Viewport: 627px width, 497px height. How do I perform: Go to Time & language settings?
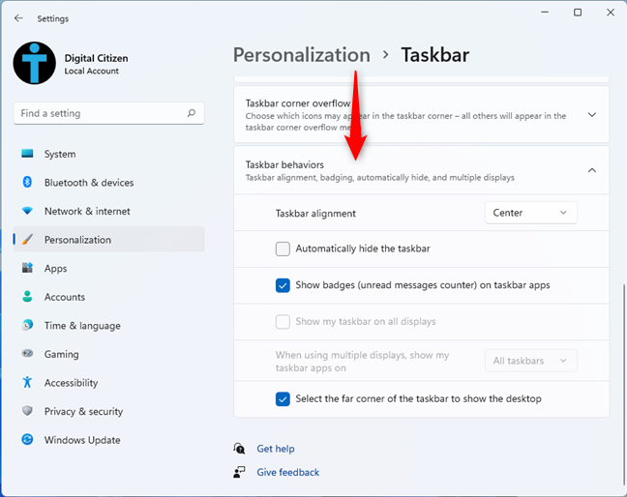pos(82,326)
